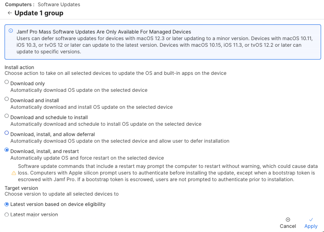Click the yellow warning triangle icon
This screenshot has height=232, width=324.
point(14,173)
